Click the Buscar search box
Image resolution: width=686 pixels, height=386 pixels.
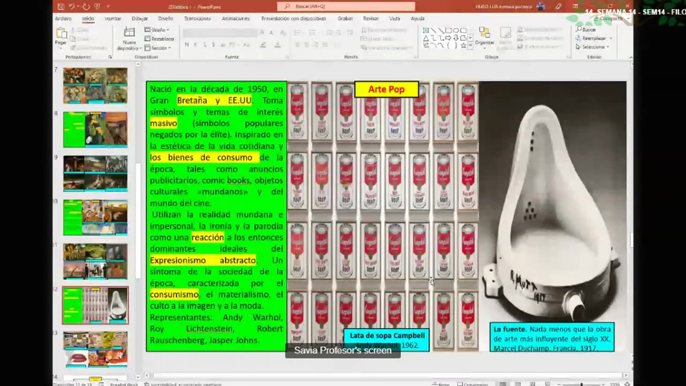(x=346, y=6)
